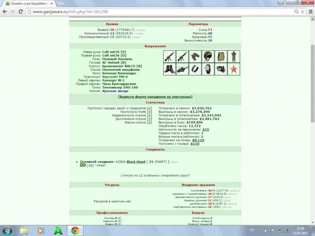Screen dimensions: 315x236
Task: Open the Black Heart syndicate link
Action: click(x=136, y=162)
